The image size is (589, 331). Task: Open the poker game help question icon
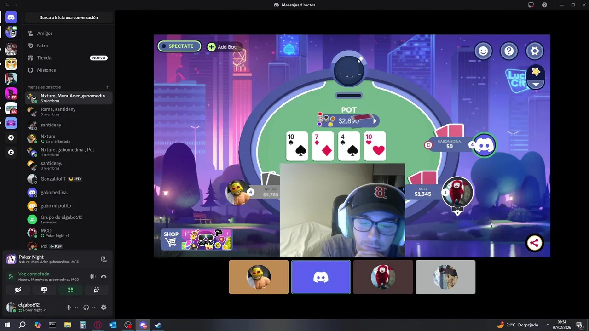pyautogui.click(x=509, y=51)
